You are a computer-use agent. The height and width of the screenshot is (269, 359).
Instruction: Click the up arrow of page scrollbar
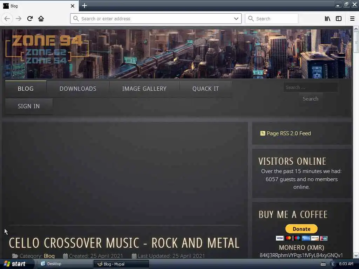tap(356, 29)
